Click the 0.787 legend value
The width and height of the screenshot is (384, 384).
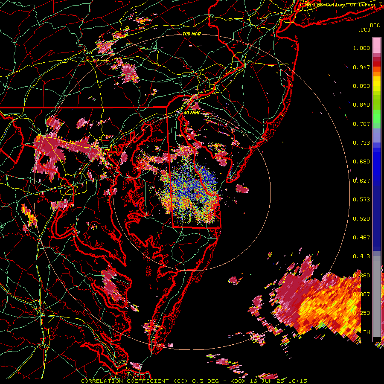pos(361,124)
